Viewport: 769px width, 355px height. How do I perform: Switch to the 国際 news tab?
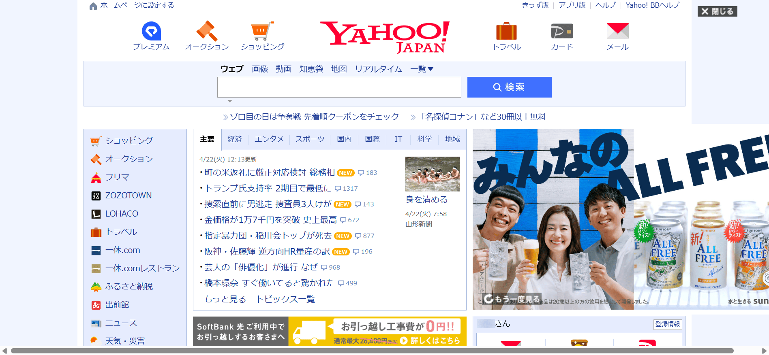(x=372, y=139)
